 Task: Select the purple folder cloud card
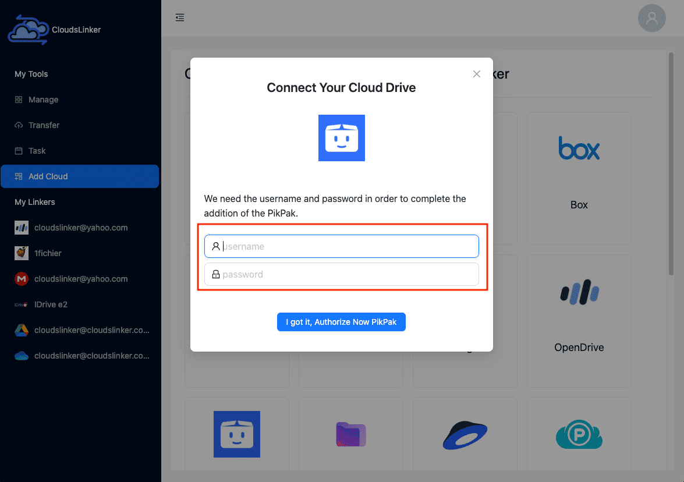pyautogui.click(x=351, y=434)
